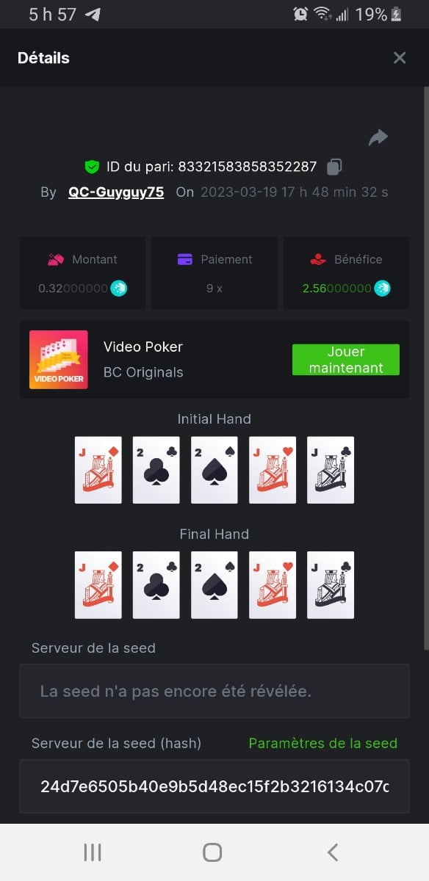Tap the Video Poker game thumbnail

tap(59, 360)
